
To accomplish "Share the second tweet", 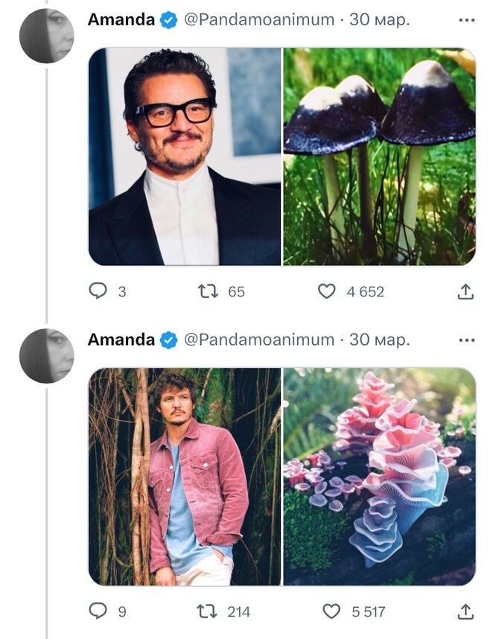I will (x=465, y=612).
